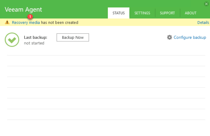Close the Veeam Agent window
Viewport: 210px width, 136px height.
206,4
